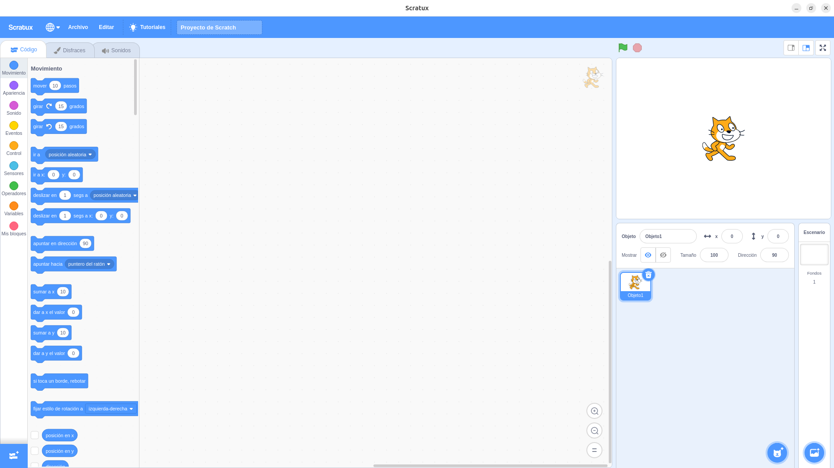Enable the 'posición en x' checkbox
The height and width of the screenshot is (468, 834).
pos(35,435)
